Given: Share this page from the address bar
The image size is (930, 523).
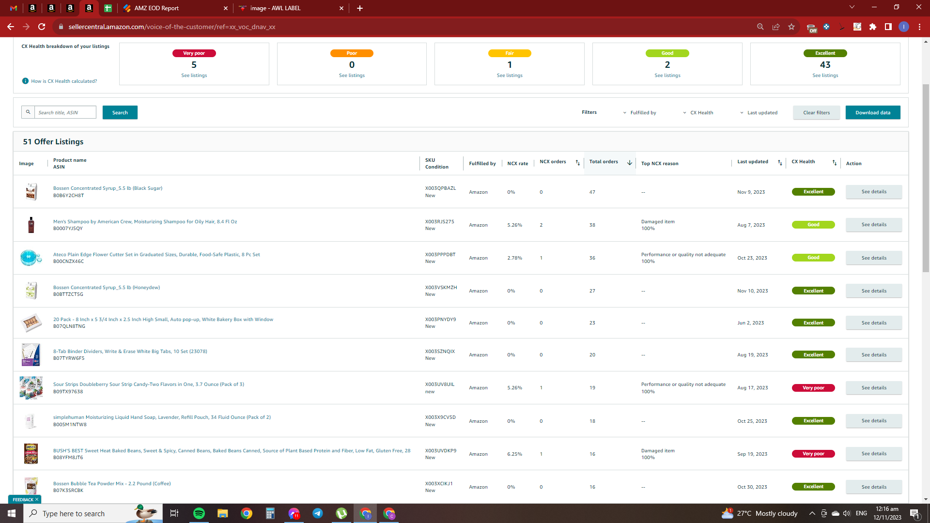Looking at the screenshot, I should pos(776,27).
